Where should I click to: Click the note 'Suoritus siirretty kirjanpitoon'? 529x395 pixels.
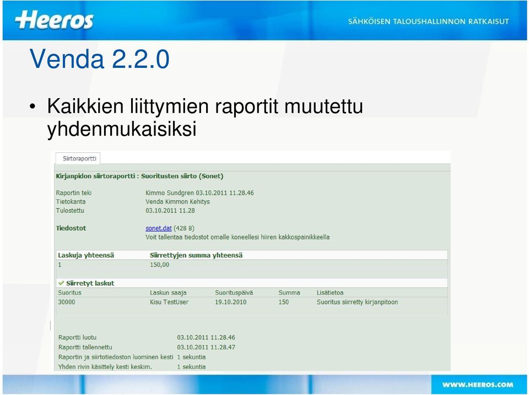357,302
